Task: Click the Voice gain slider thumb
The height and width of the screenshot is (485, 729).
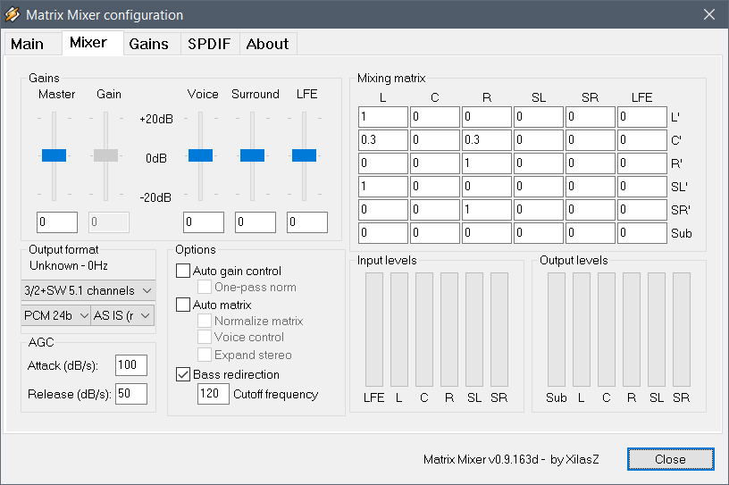Action: (x=200, y=155)
